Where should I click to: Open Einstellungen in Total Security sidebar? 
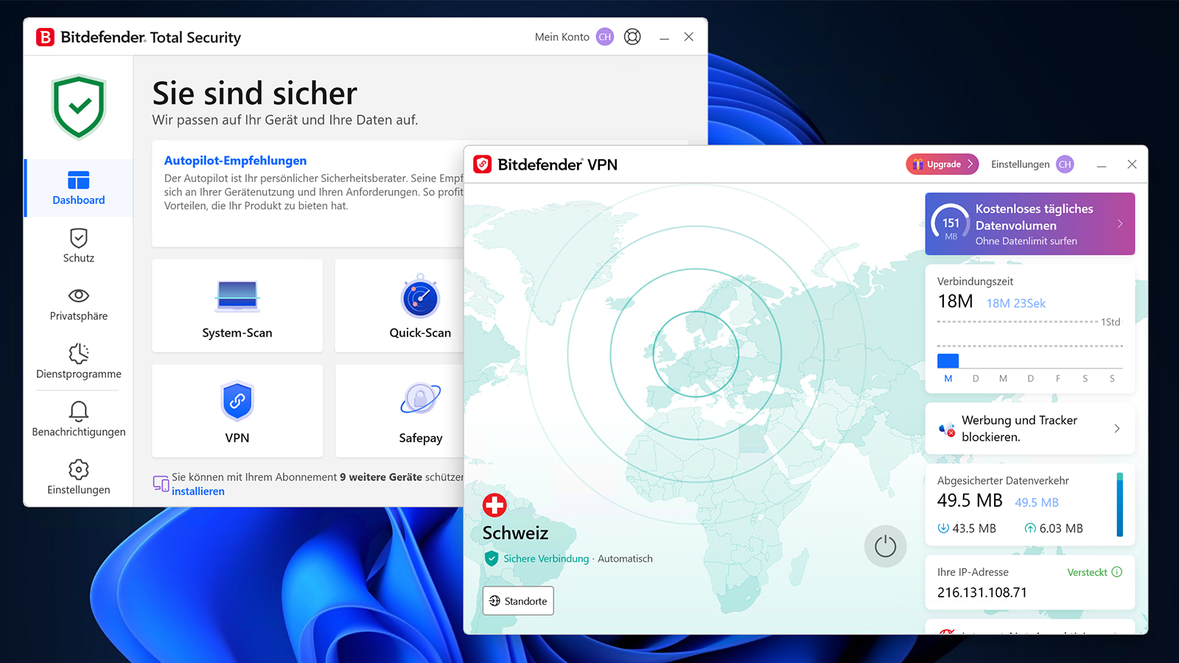[x=79, y=477]
